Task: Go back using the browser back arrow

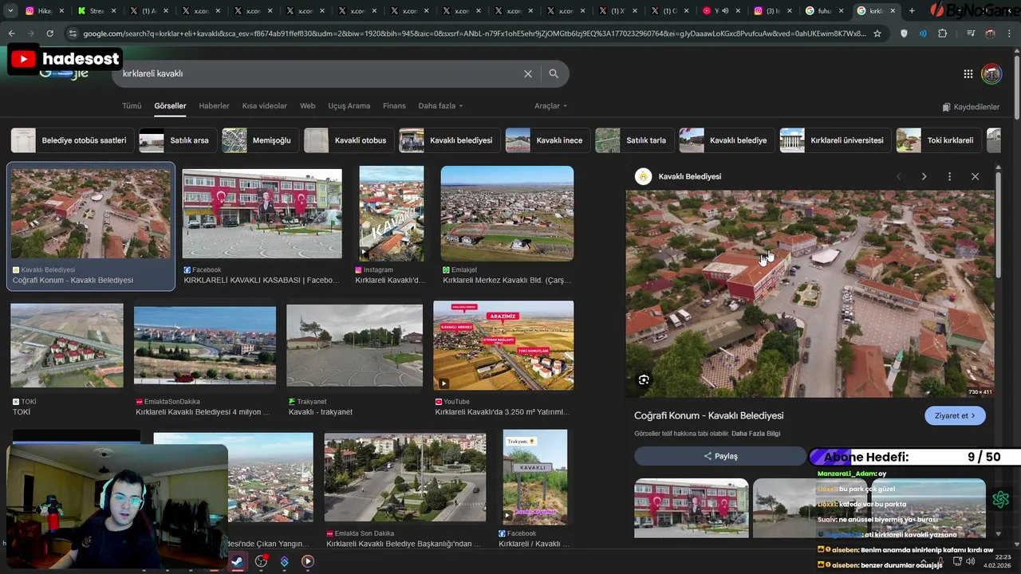Action: coord(12,33)
